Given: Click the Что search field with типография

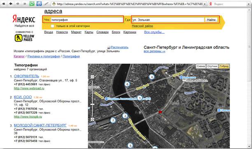Looking at the screenshot, I should (87, 20).
